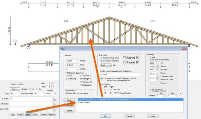
Task: Click the filler Profile text field
Action: 120,74
